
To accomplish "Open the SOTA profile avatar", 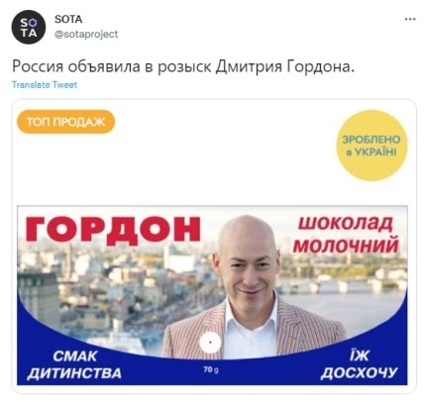I will [29, 27].
